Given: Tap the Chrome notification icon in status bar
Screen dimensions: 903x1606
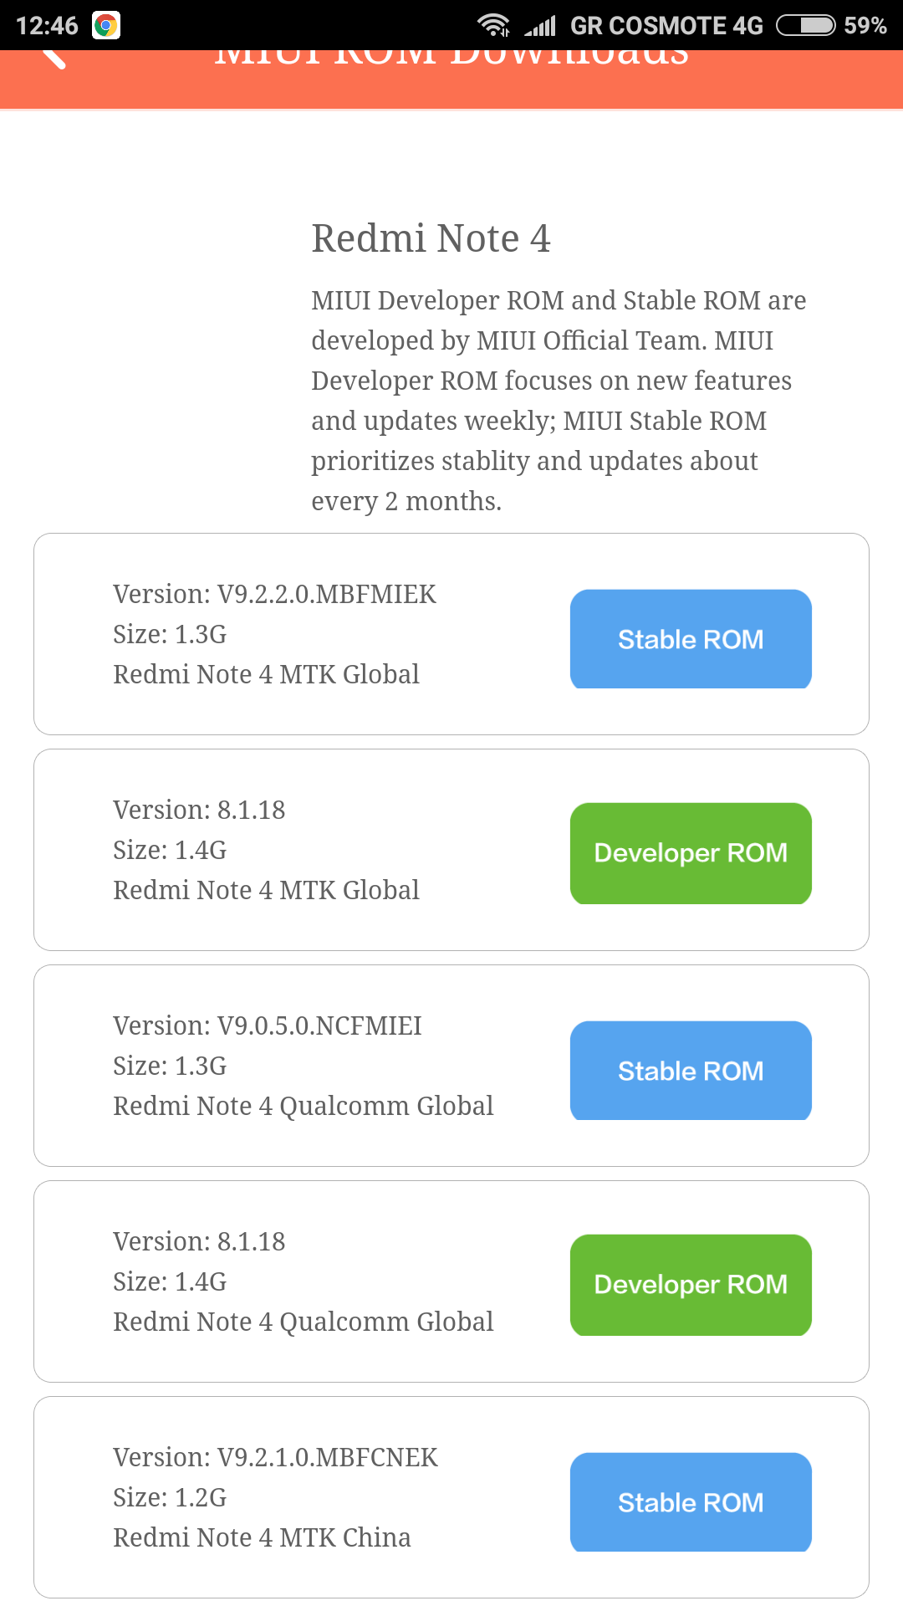Looking at the screenshot, I should click(106, 25).
